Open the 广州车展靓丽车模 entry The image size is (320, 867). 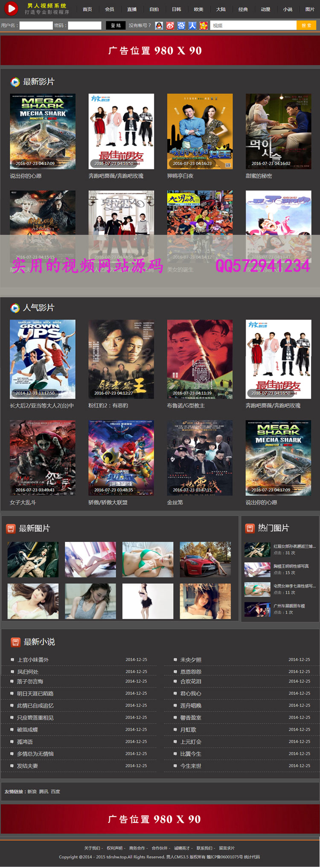pos(289,606)
